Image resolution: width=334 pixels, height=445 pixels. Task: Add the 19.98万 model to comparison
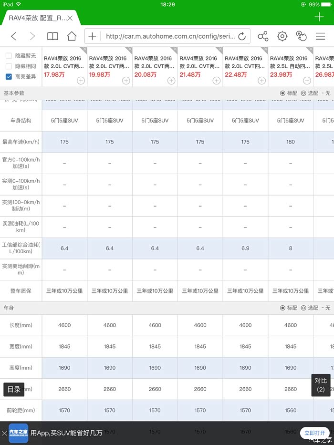[x=126, y=81]
